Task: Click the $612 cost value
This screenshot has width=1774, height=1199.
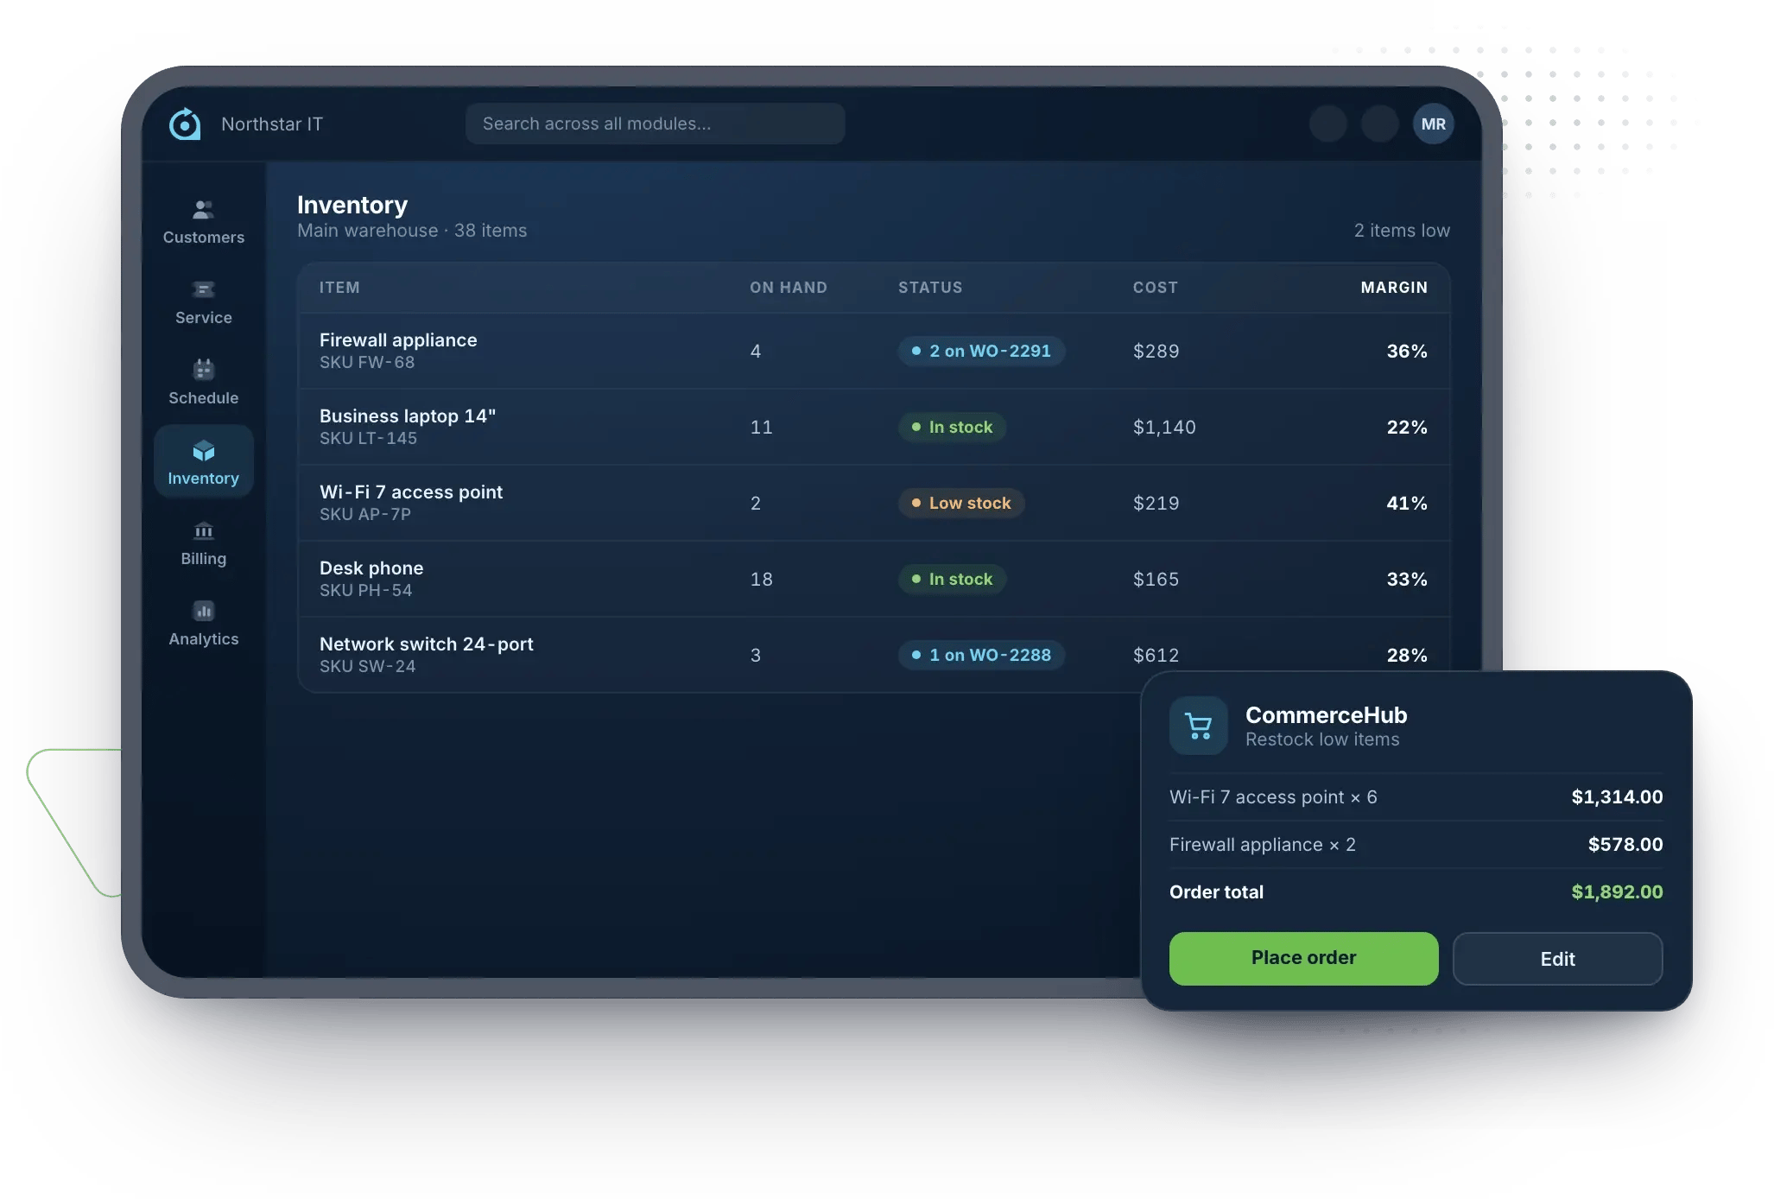Action: [x=1156, y=656]
